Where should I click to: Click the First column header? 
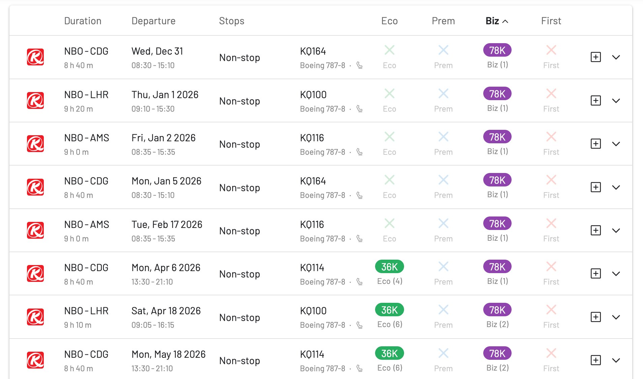[x=551, y=21]
